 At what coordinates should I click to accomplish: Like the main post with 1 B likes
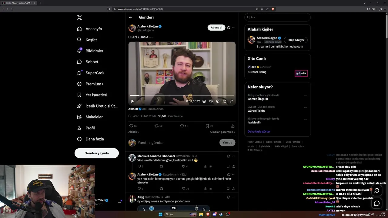point(184,126)
